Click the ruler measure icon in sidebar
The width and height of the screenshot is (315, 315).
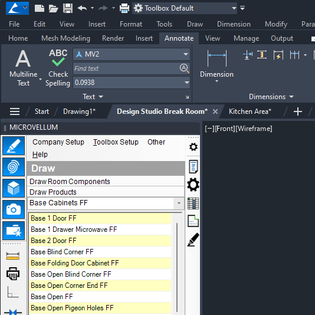(x=13, y=256)
